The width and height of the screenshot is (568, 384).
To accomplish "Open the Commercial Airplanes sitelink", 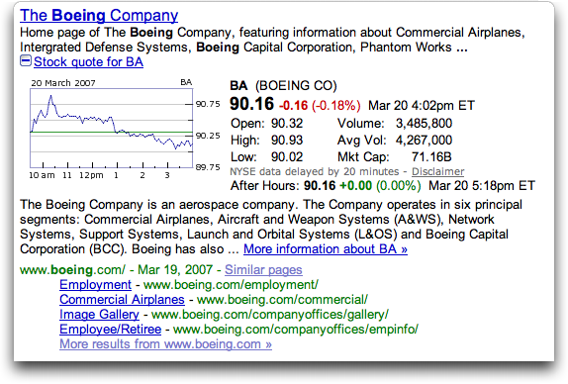I will [x=122, y=299].
